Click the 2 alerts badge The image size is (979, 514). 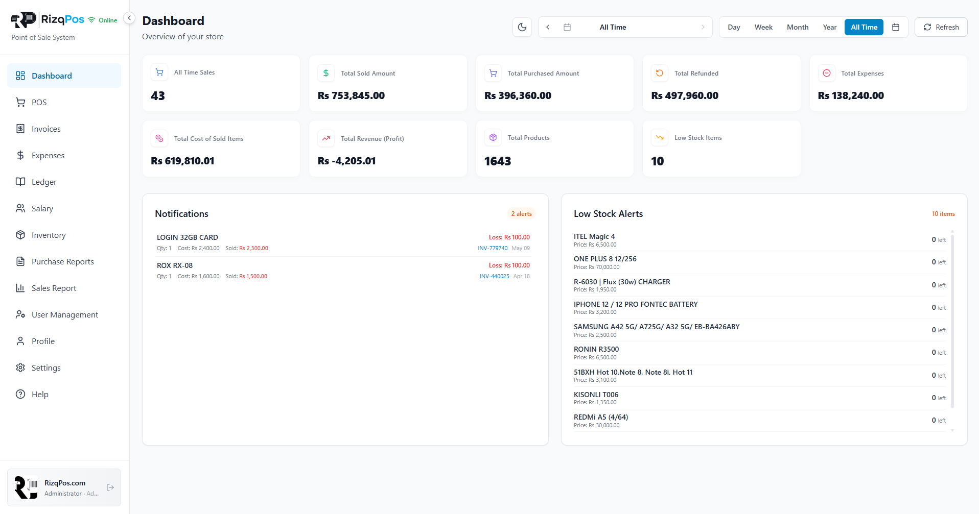click(521, 214)
